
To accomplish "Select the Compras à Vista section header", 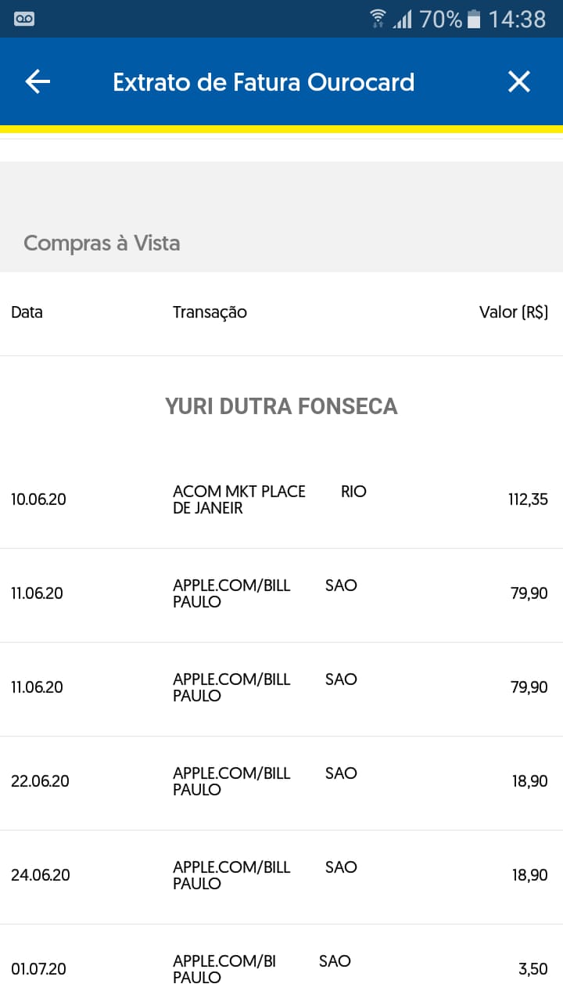I will (102, 243).
